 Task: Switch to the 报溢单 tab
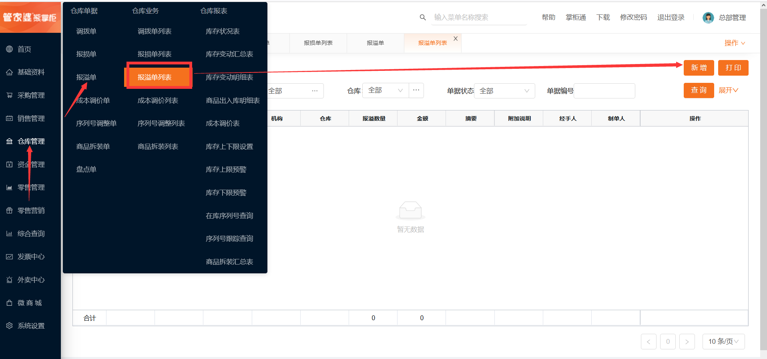point(375,43)
